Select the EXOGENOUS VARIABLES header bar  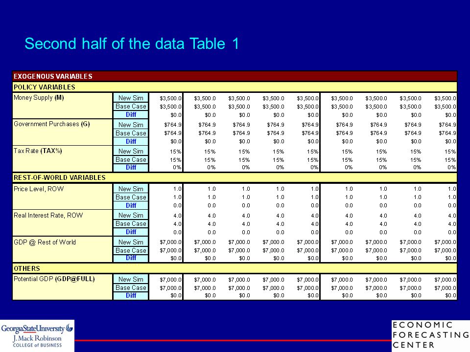(235, 76)
